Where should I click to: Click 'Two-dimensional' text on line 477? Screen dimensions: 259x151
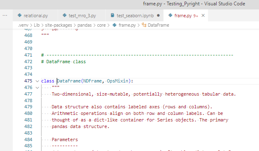click(x=72, y=94)
